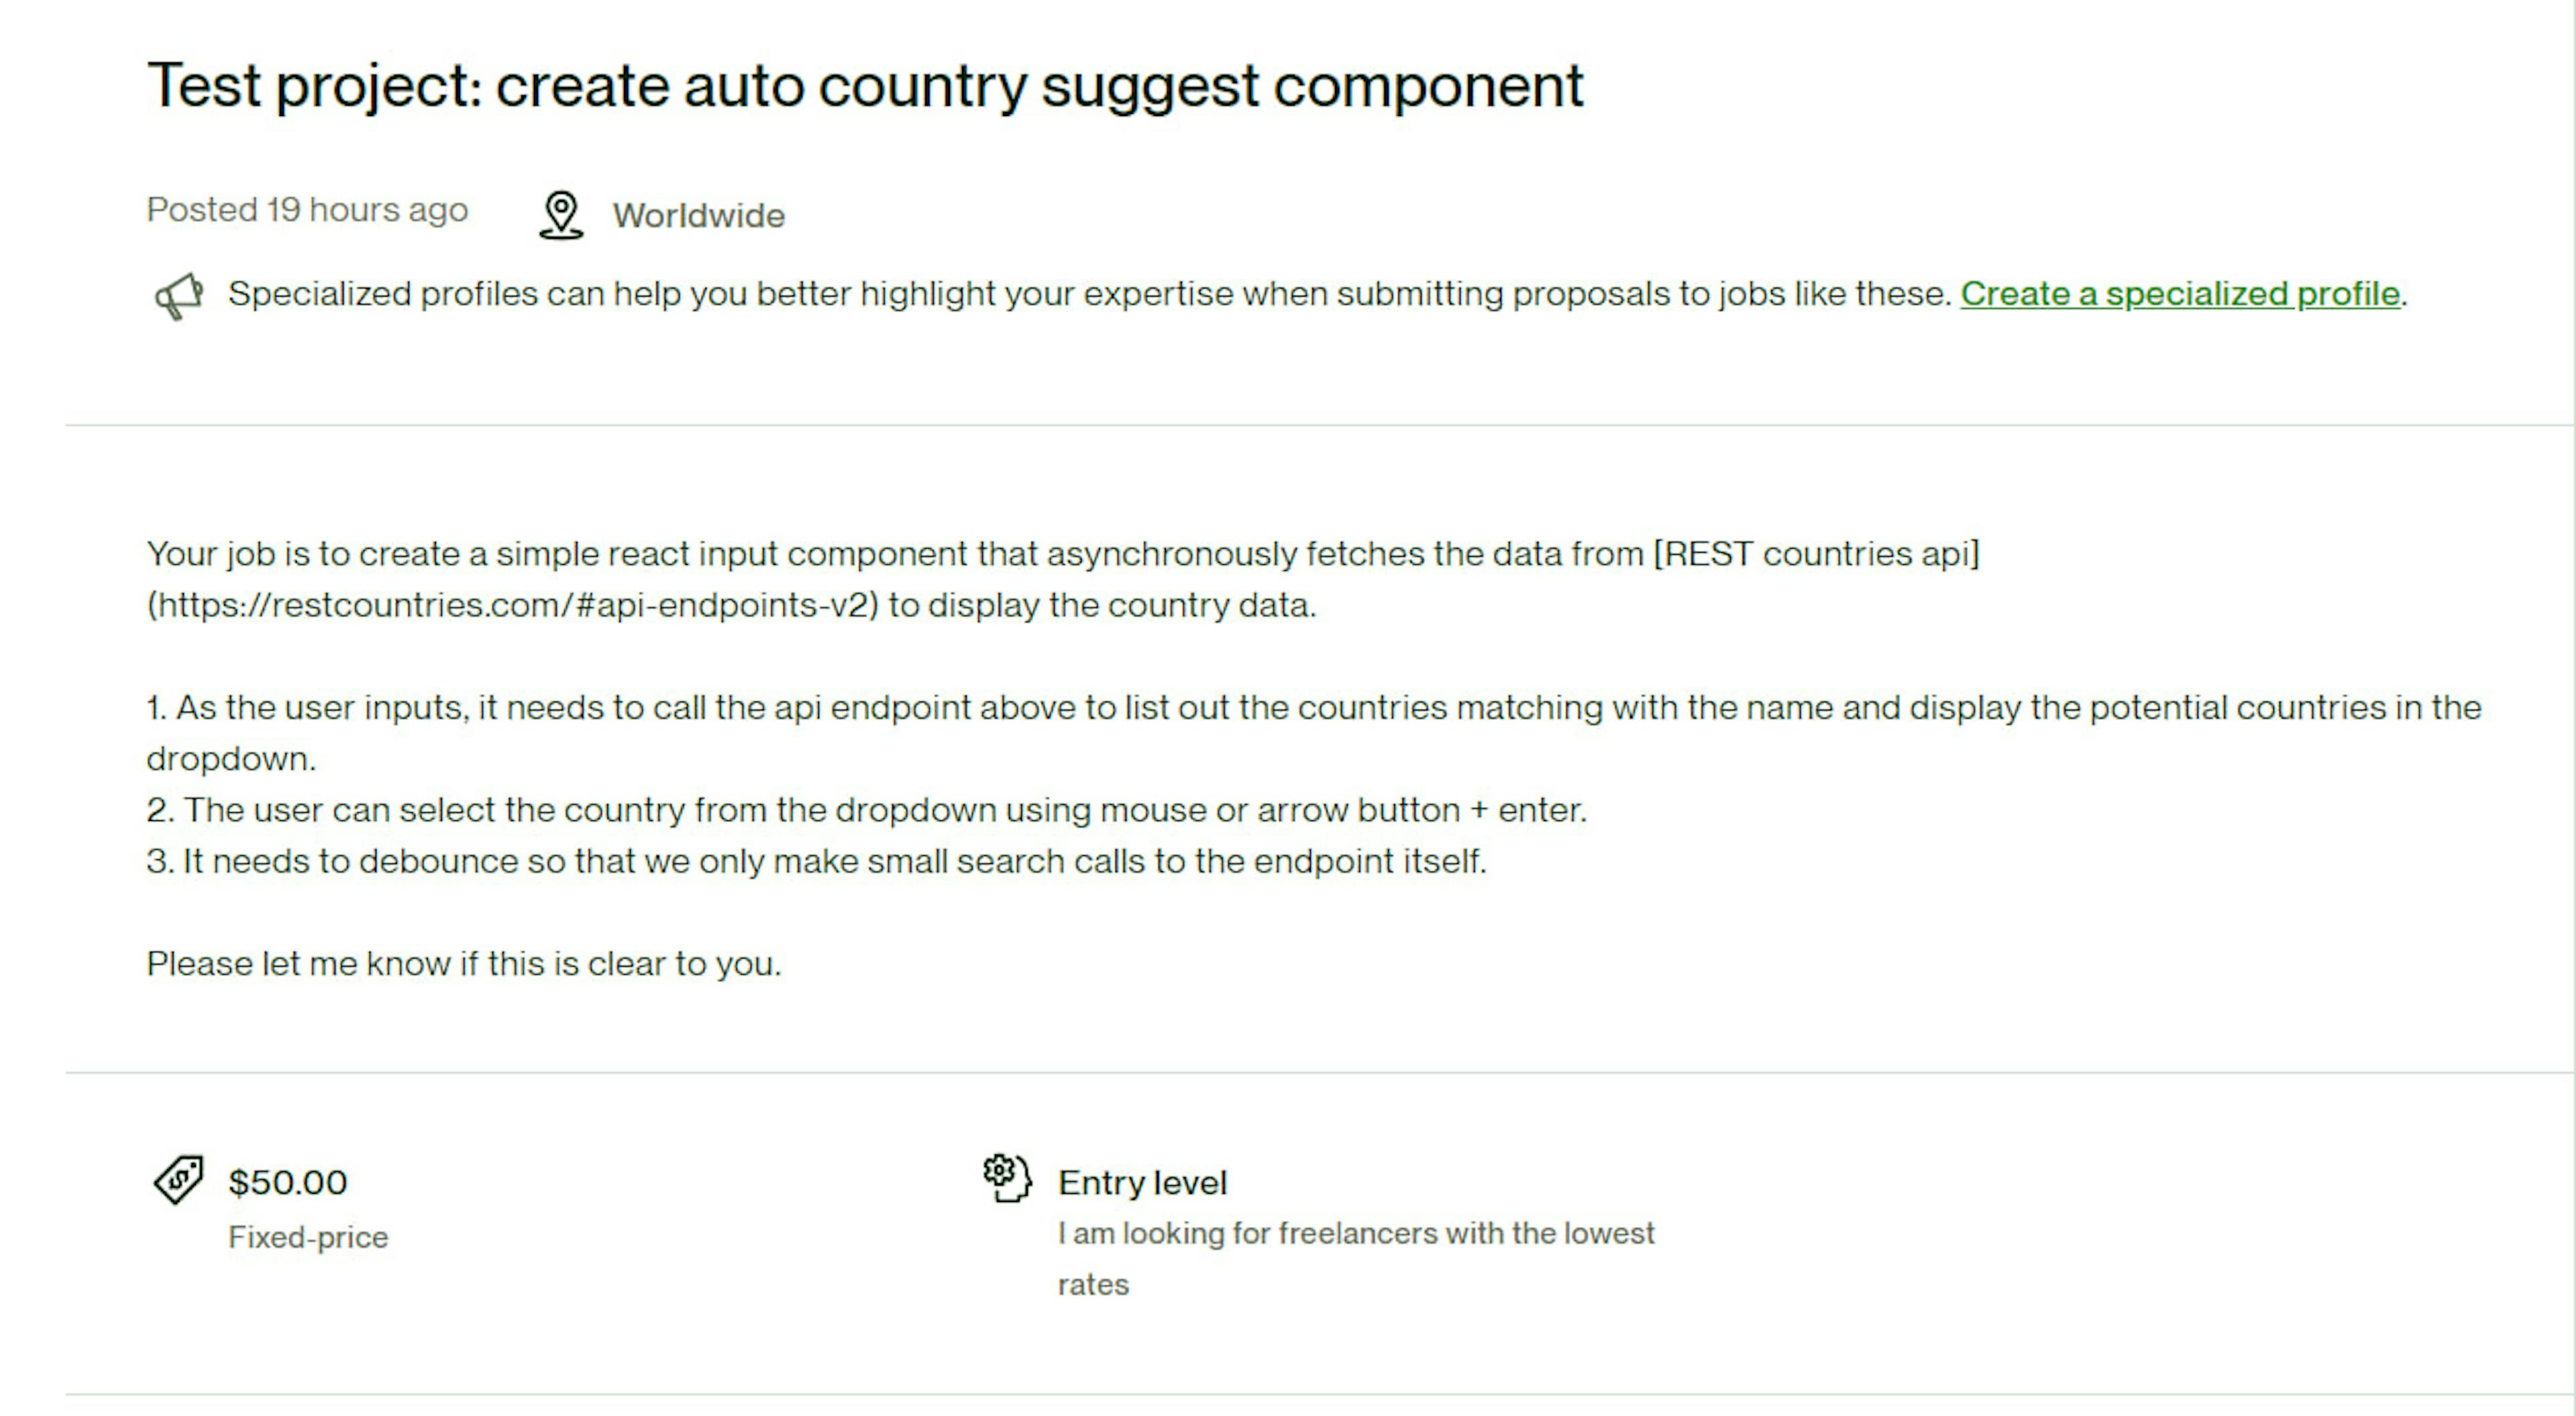Screen dimensions: 2576x1416
Task: Click the Posted 19 hours ago label
Action: [x=307, y=210]
